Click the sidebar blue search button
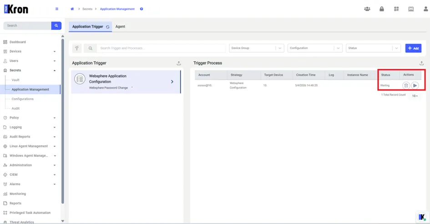The image size is (430, 224). point(56,25)
